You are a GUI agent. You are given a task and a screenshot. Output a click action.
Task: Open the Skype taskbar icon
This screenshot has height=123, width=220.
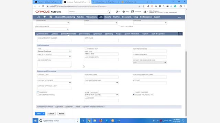pos(107,121)
